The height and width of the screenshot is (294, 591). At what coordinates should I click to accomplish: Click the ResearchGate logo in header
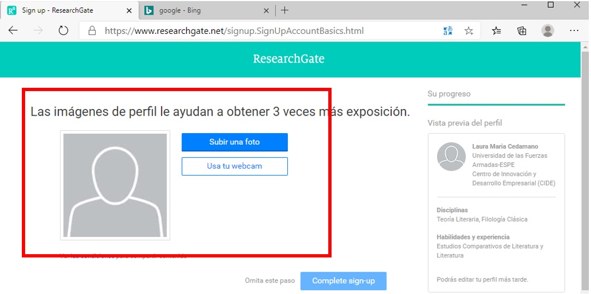click(288, 59)
